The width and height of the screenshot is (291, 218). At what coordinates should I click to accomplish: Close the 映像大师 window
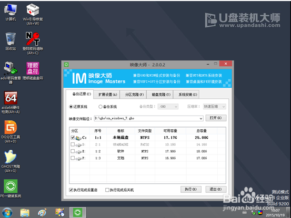[x=226, y=64]
